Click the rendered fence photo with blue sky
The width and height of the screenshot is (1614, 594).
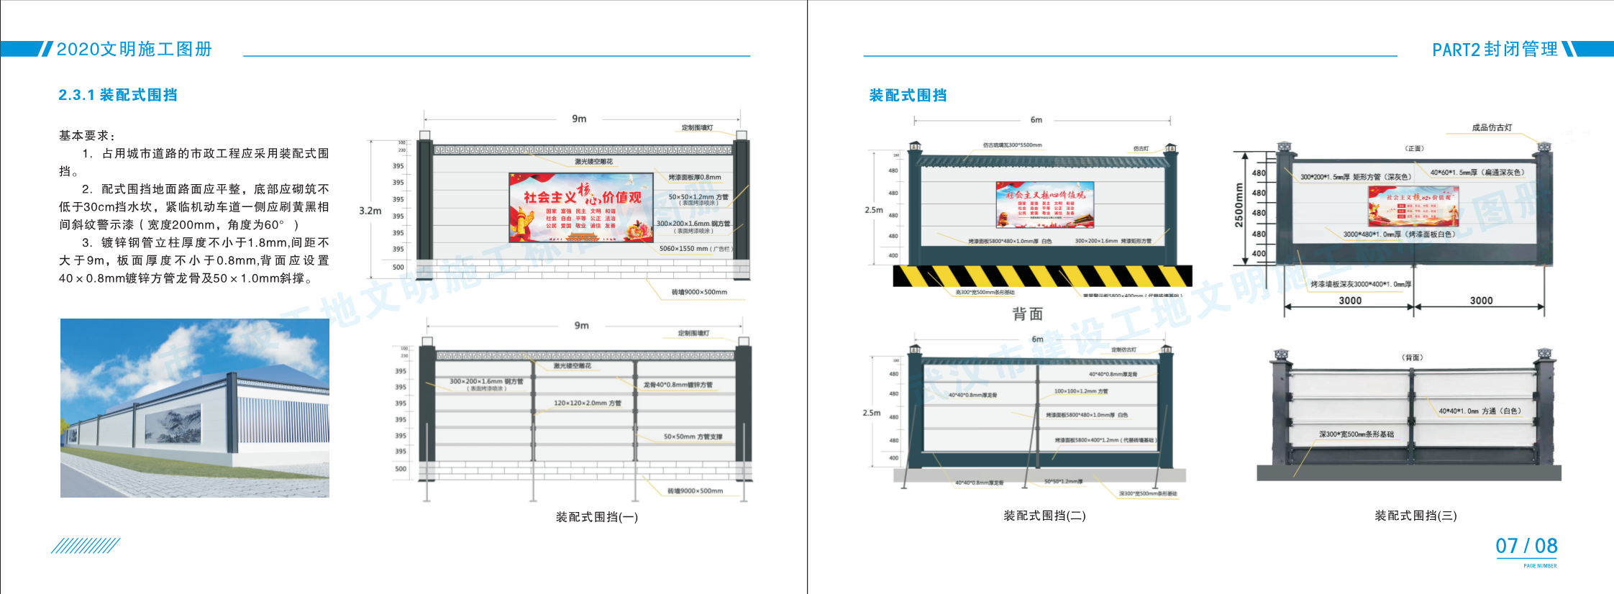pyautogui.click(x=195, y=408)
